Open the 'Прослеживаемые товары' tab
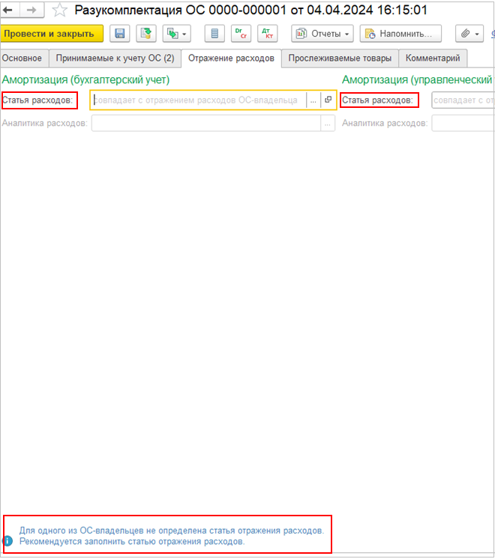The width and height of the screenshot is (495, 559). point(340,58)
